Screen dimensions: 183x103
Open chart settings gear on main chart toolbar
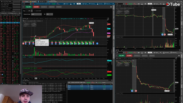click(74, 4)
